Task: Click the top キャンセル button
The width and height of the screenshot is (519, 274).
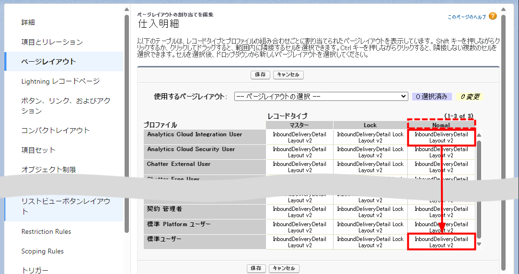Action: [288, 75]
